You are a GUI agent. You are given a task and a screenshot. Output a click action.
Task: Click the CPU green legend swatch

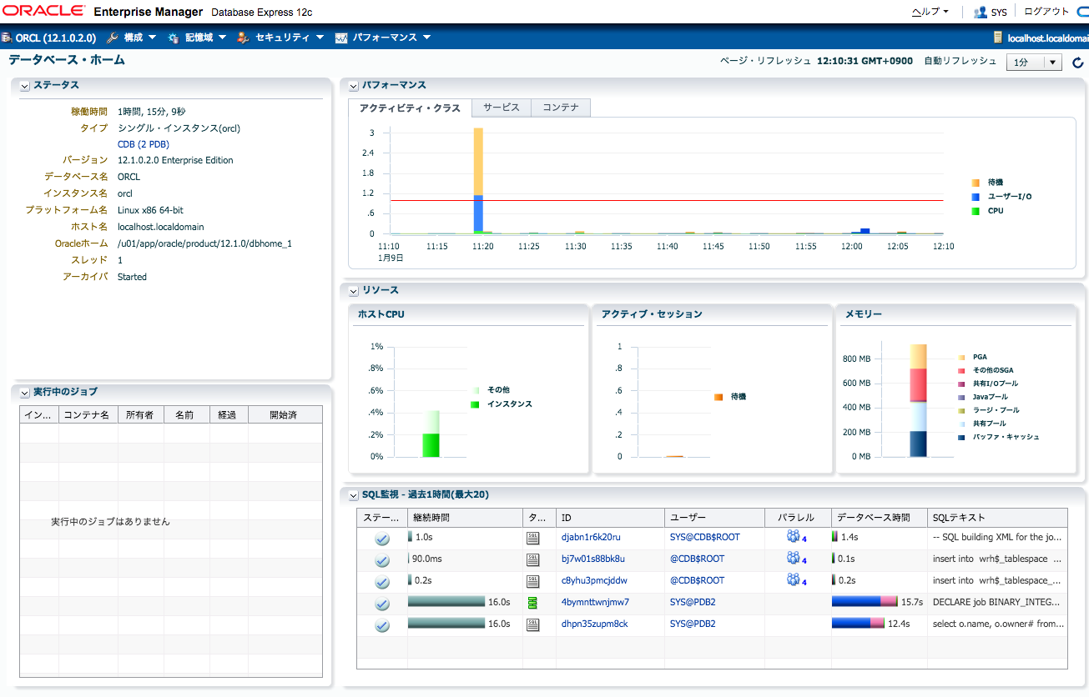pos(976,211)
